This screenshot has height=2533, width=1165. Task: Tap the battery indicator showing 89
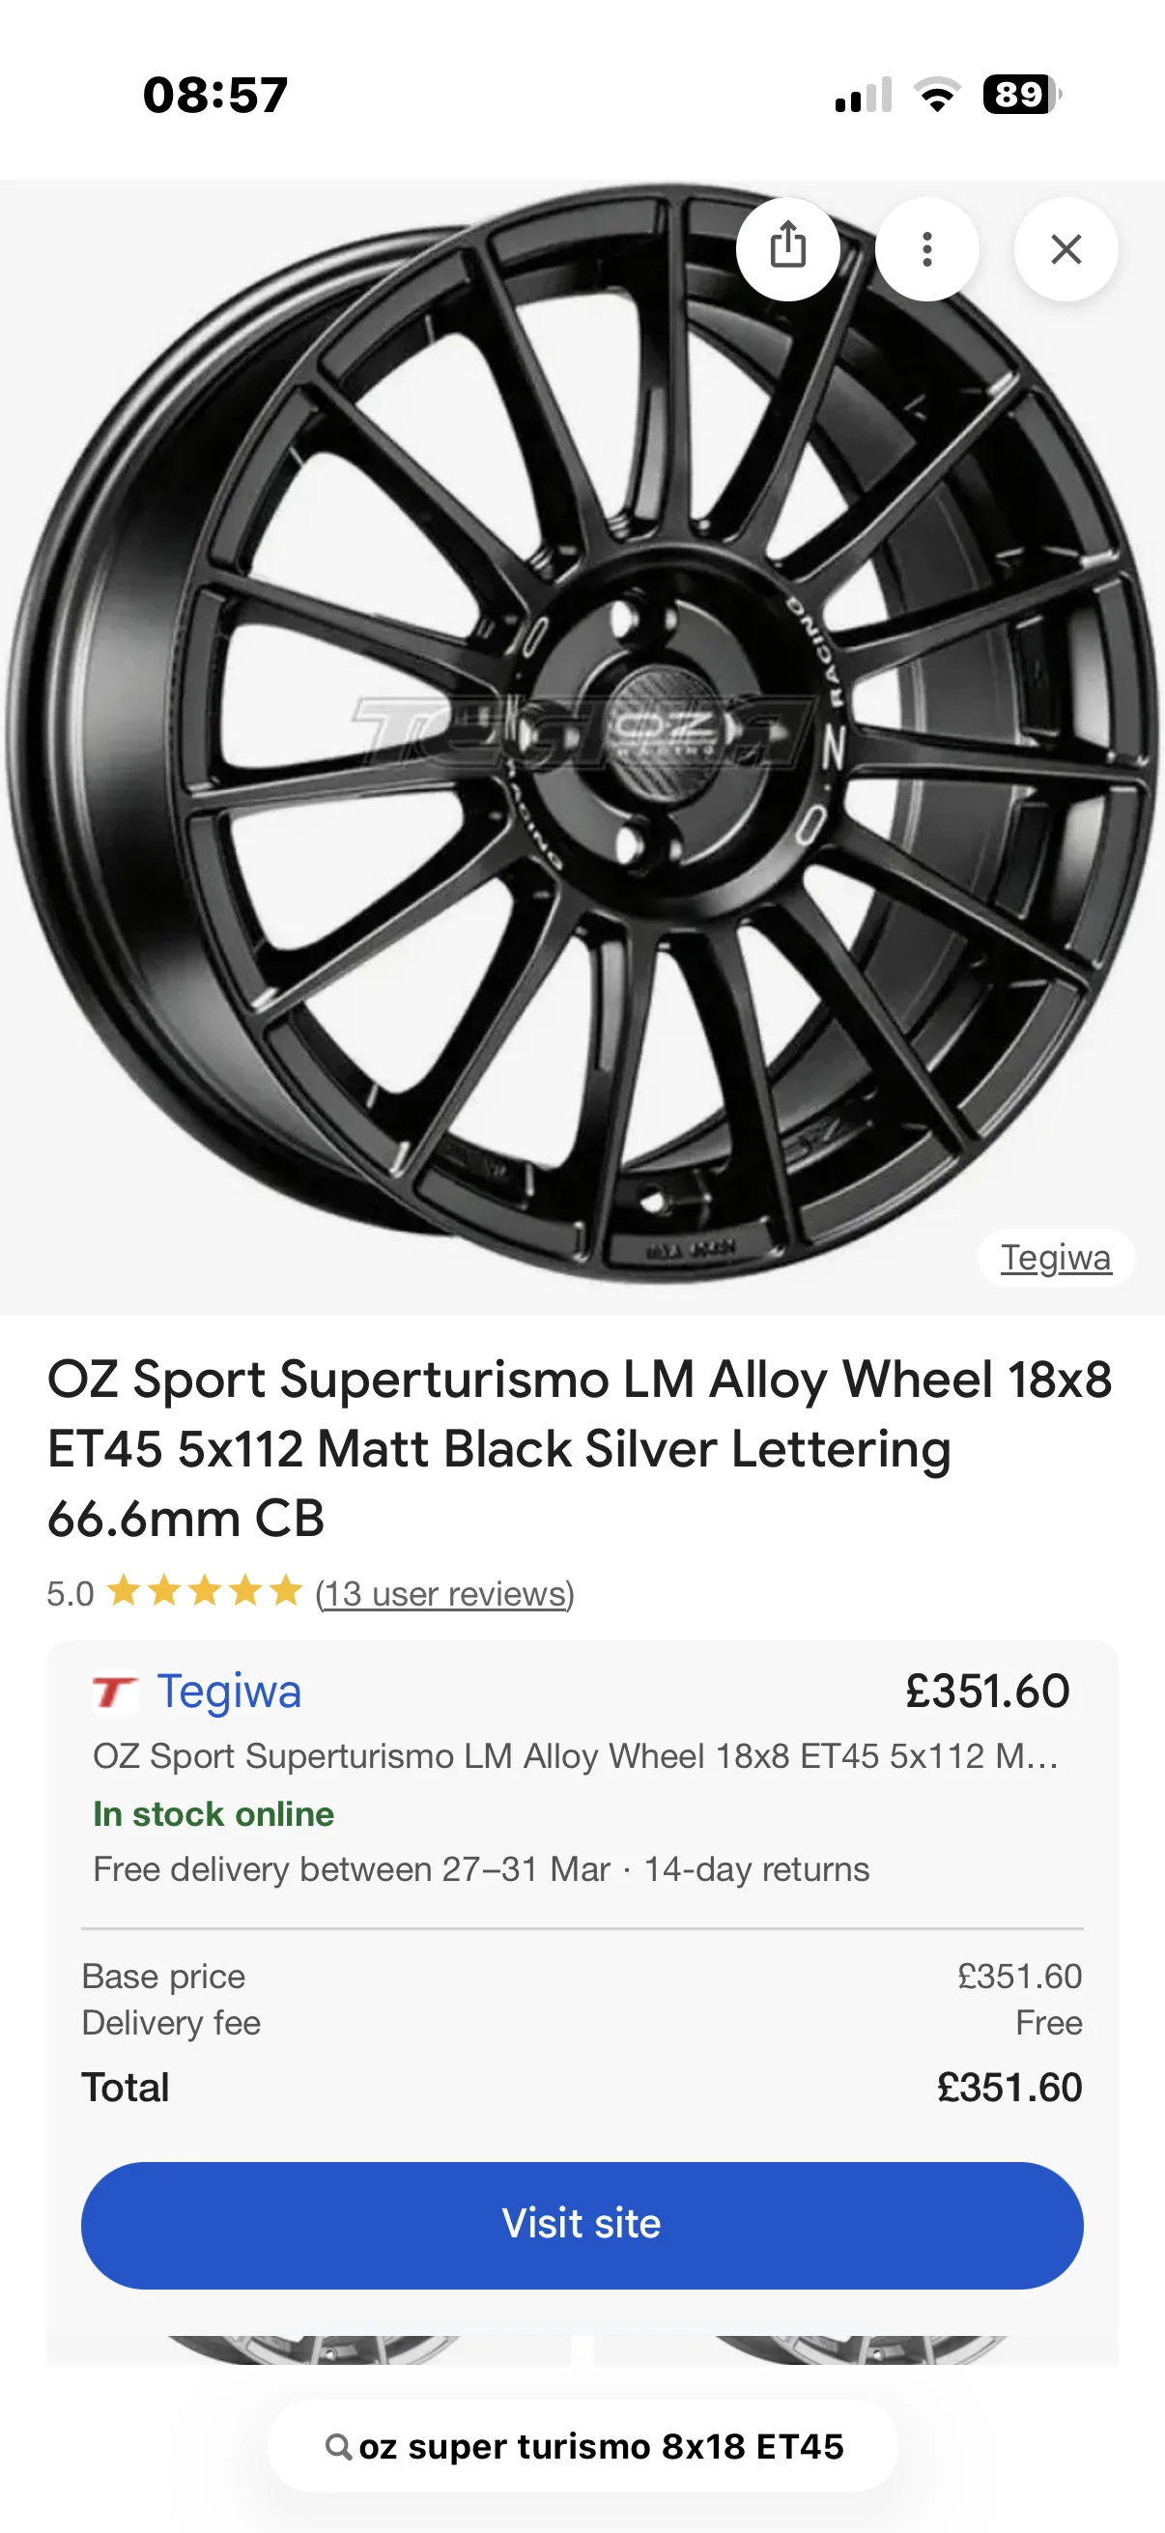pyautogui.click(x=1020, y=95)
